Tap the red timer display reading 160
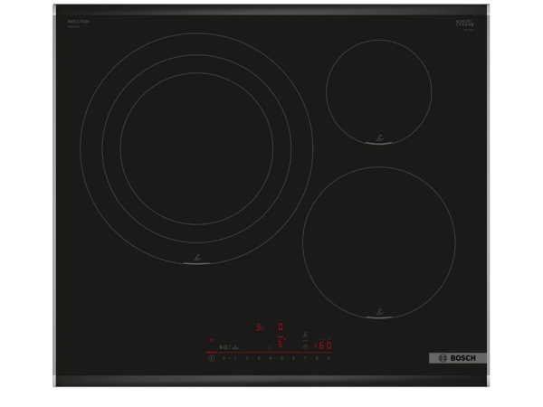Viewport: 543px width, 407px height. pyautogui.click(x=322, y=345)
